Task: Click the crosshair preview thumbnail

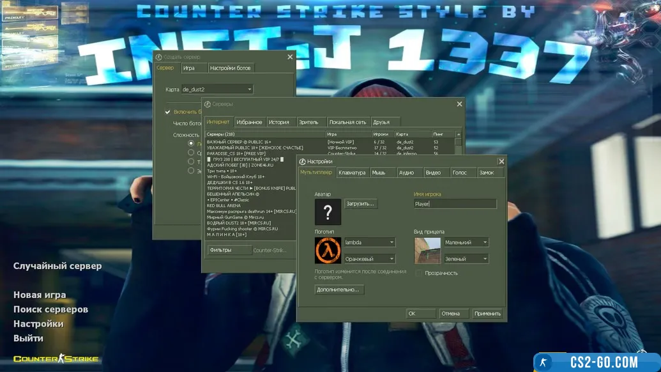Action: point(427,251)
